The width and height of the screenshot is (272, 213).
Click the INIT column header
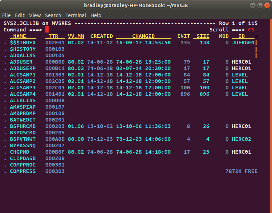183,36
